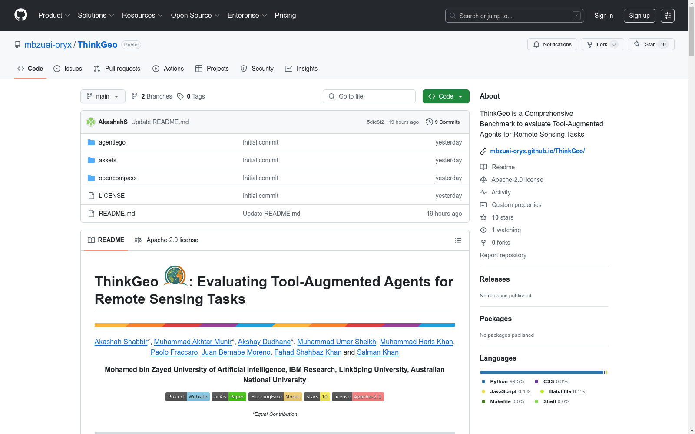Image resolution: width=695 pixels, height=434 pixels.
Task: Open the Insights tab
Action: coord(301,69)
